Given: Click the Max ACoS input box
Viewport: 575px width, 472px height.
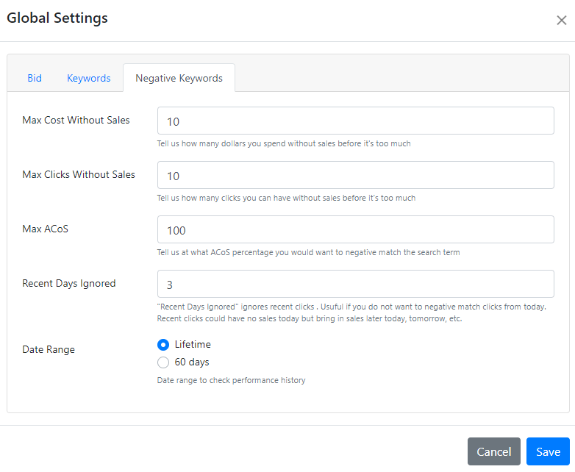Looking at the screenshot, I should point(355,230).
